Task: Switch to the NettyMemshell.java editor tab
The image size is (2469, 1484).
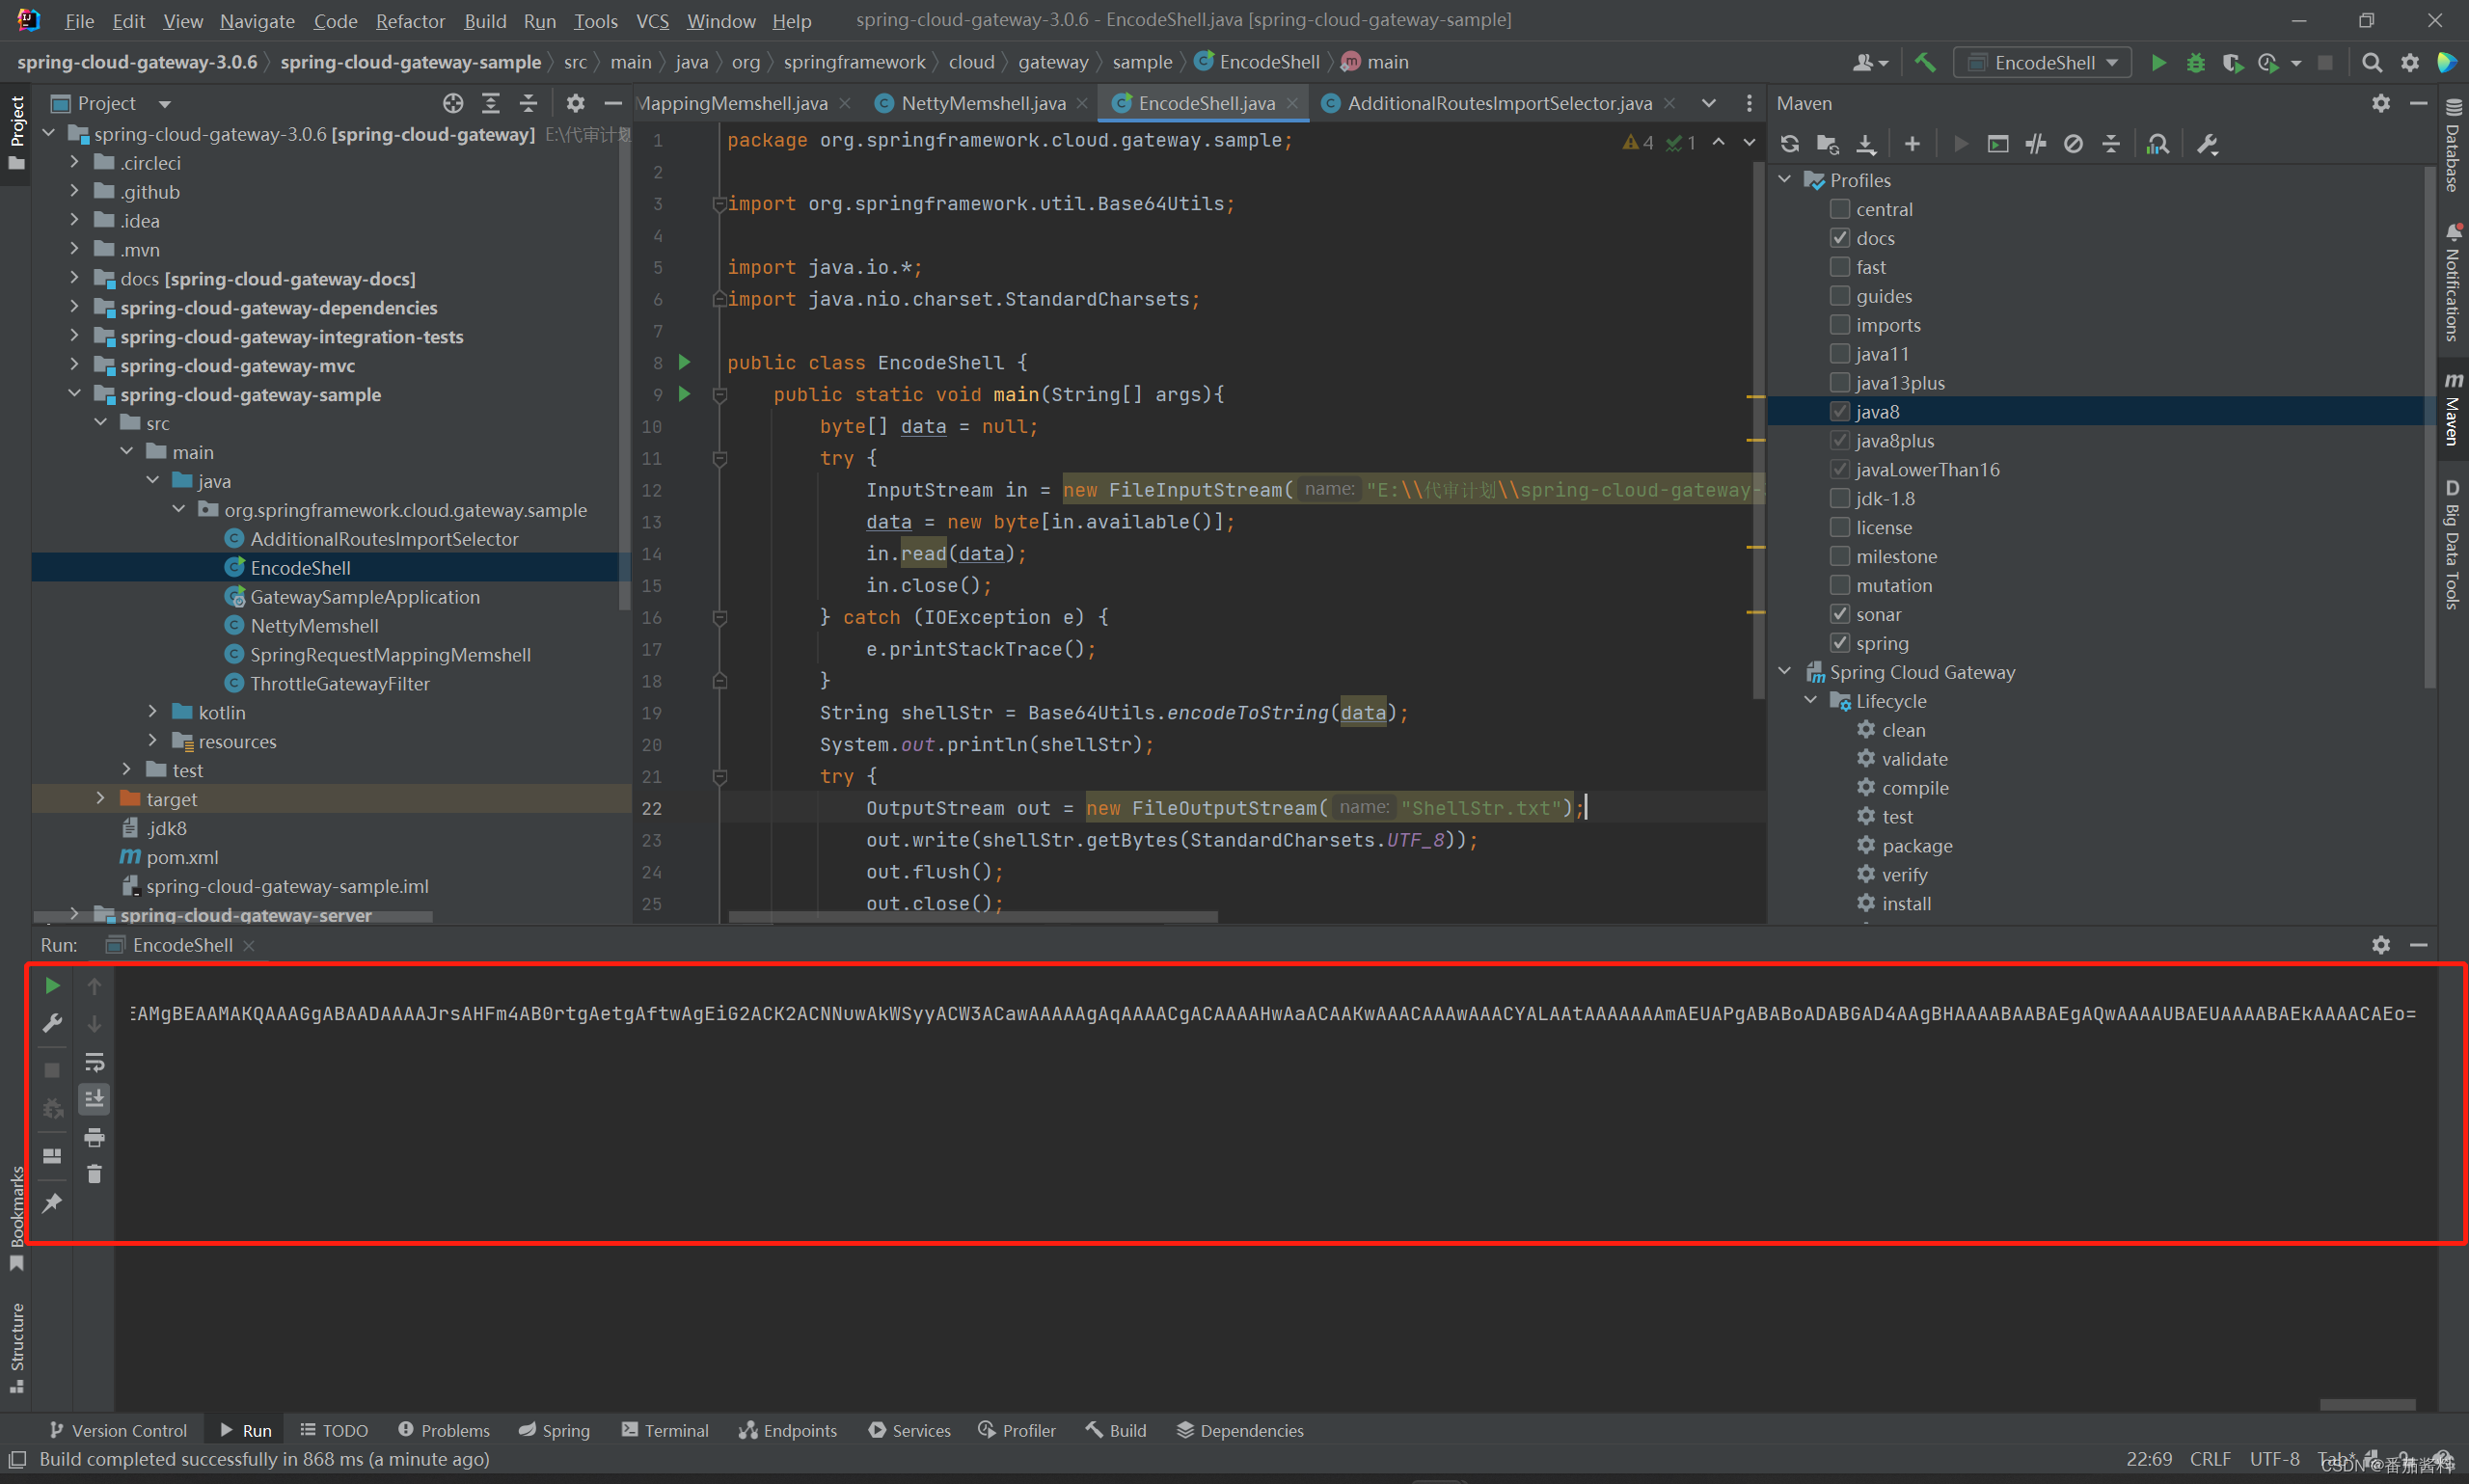Action: 982,103
